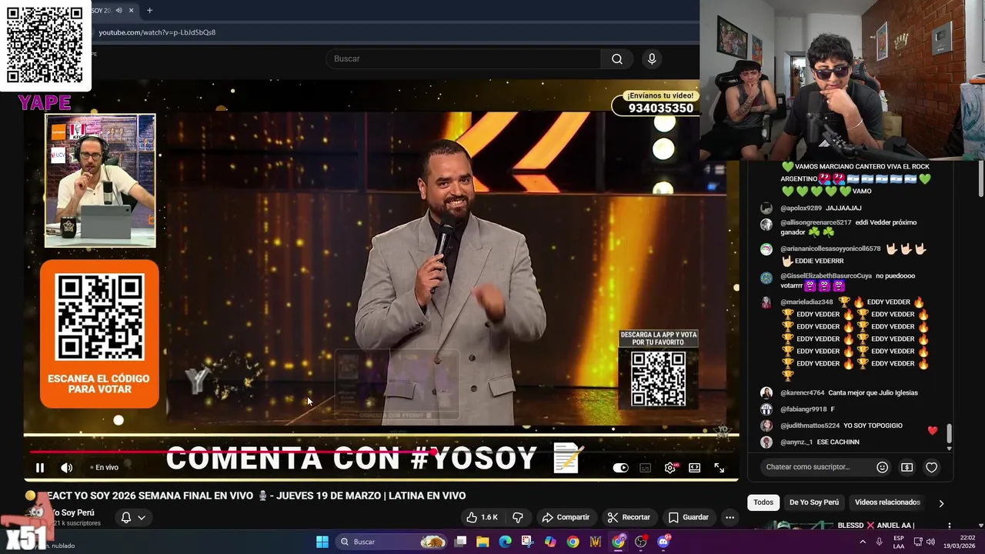Expand the notification bell dropdown

coord(133,517)
